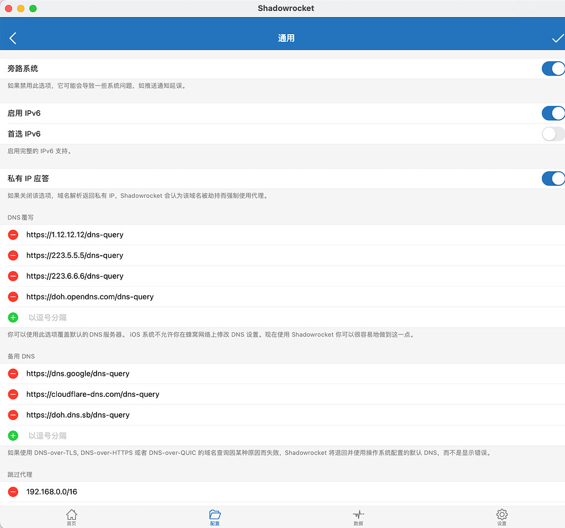Add a new DNS 覆写 entry with plus icon
Viewport: 565px width, 528px height.
coord(13,317)
